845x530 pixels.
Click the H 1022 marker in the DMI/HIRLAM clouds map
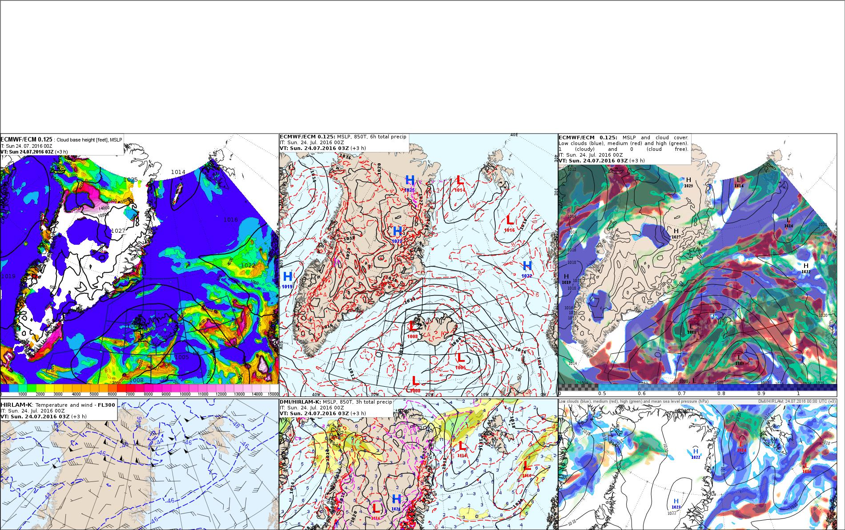click(696, 454)
